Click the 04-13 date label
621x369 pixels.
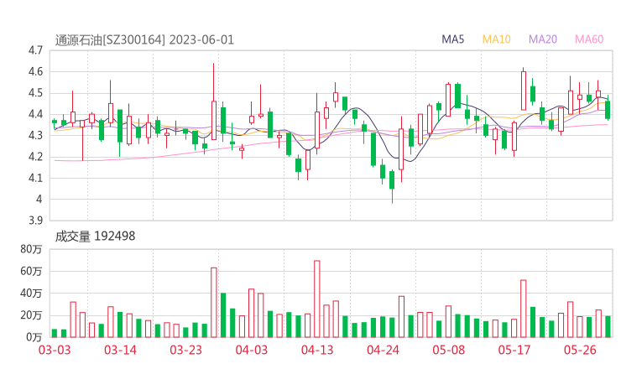[x=317, y=350]
